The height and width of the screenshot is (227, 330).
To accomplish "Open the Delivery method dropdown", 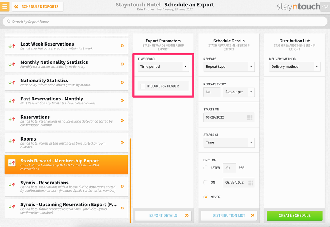I will pyautogui.click(x=294, y=67).
